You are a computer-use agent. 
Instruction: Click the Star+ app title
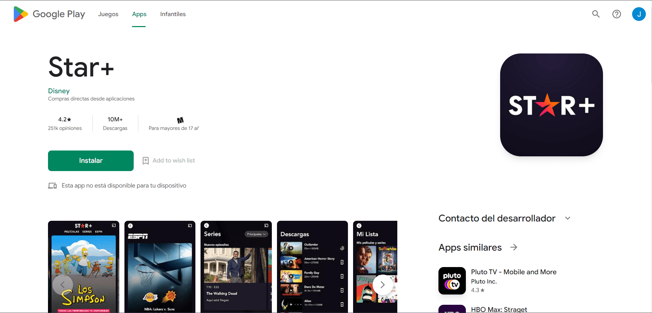click(x=81, y=67)
